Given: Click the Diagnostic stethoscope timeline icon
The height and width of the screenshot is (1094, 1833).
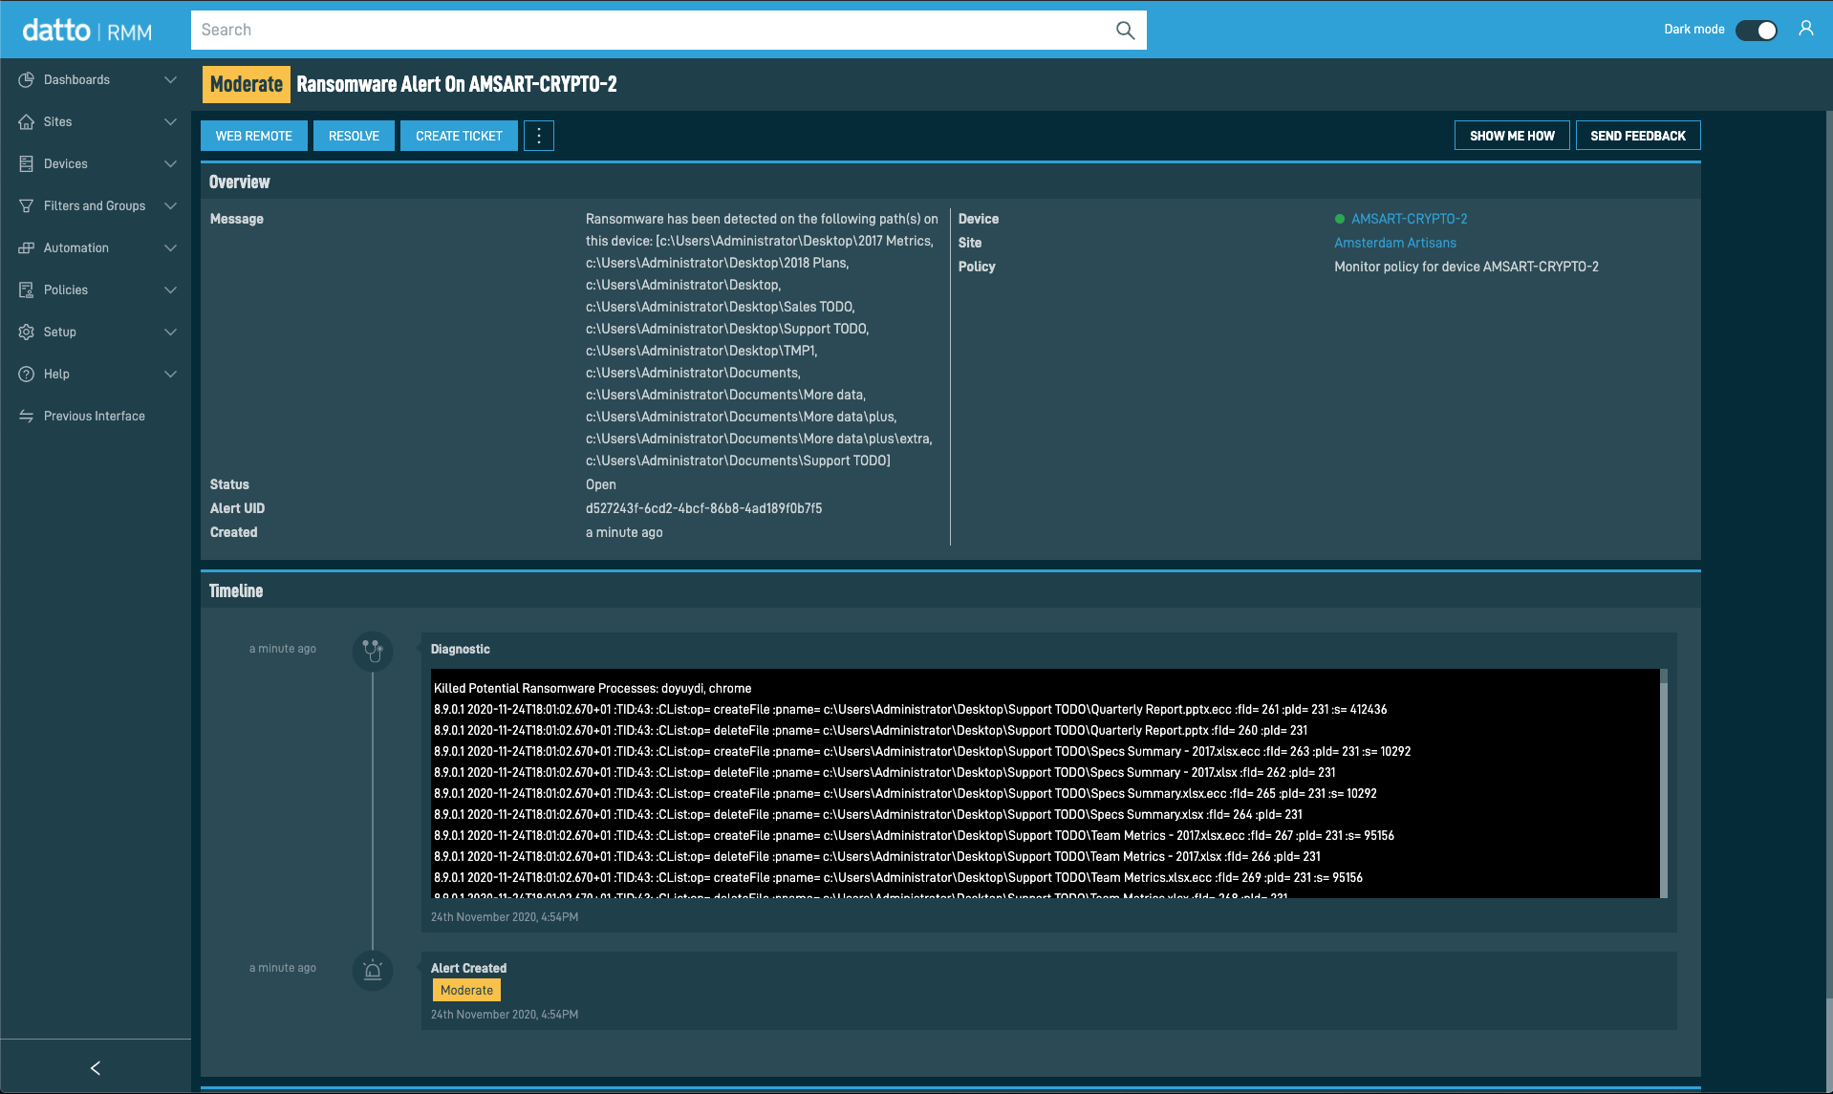Looking at the screenshot, I should (x=373, y=651).
